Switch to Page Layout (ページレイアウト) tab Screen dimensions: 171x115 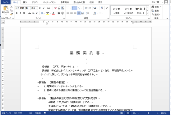click(x=49, y=2)
